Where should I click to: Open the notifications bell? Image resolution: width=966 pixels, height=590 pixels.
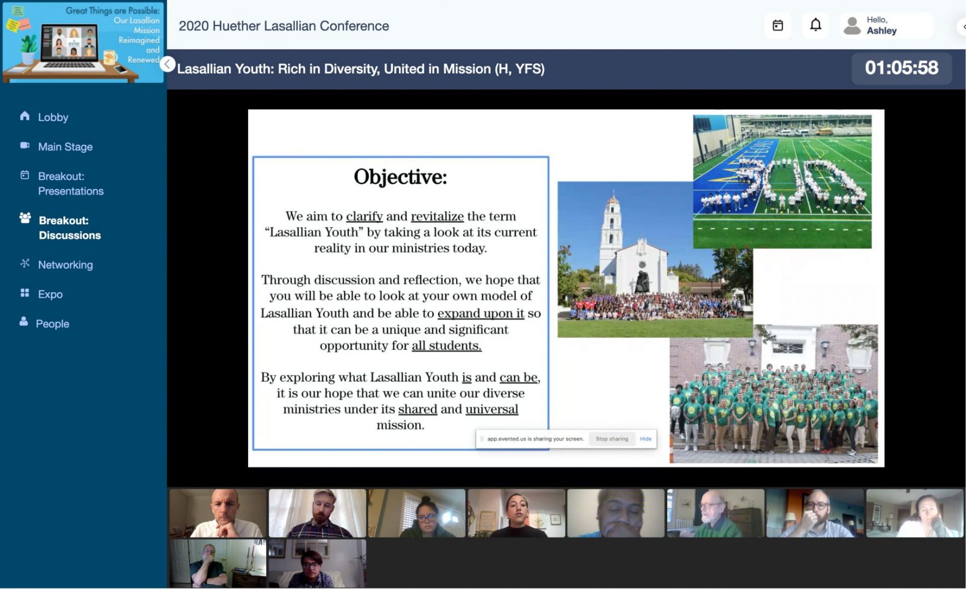(x=815, y=25)
